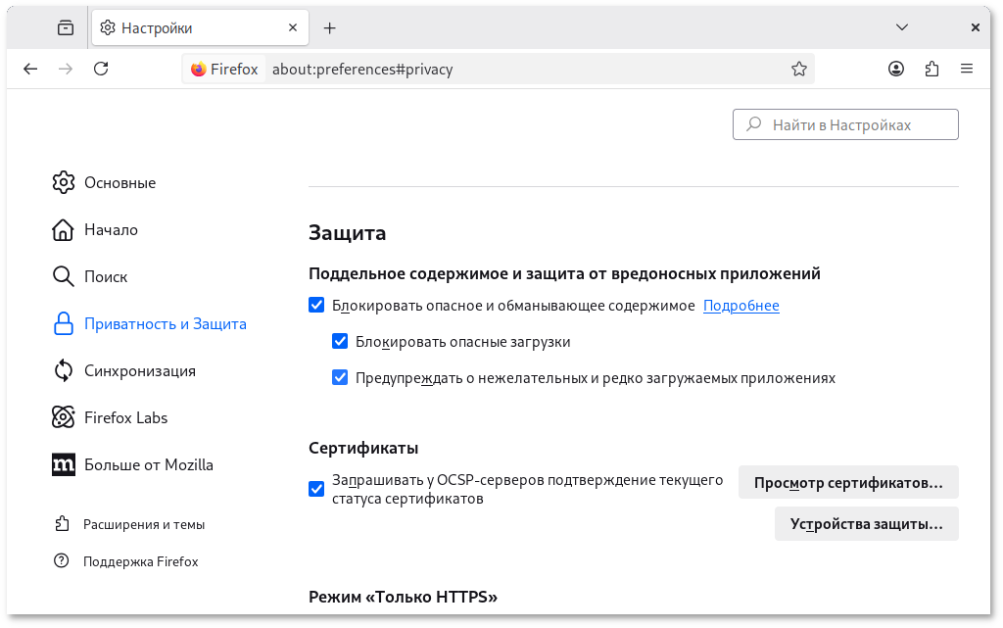Select Приватность и Защита in sidebar
The width and height of the screenshot is (1003, 628).
(x=165, y=323)
